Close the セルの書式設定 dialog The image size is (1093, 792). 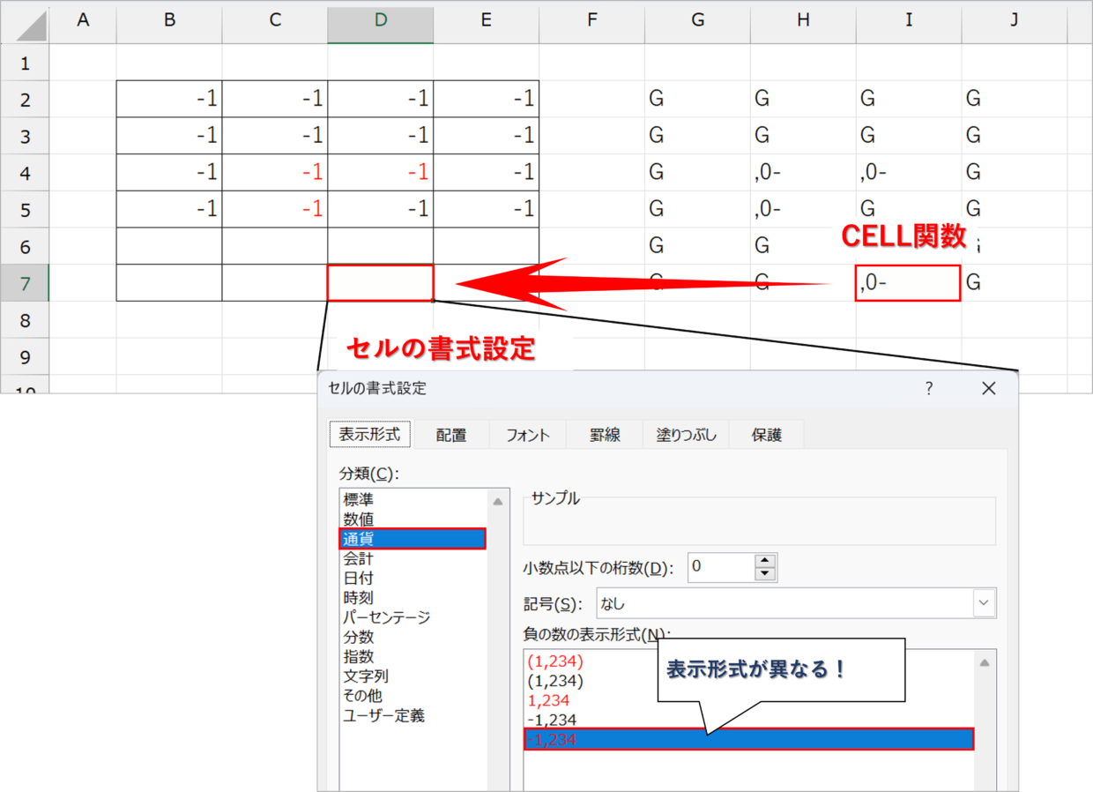pos(988,388)
